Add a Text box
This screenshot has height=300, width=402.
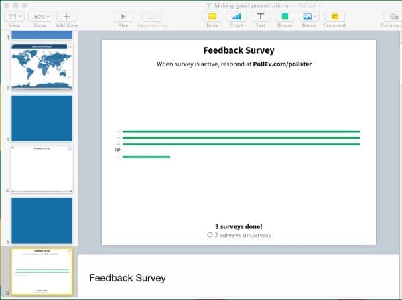coord(261,16)
